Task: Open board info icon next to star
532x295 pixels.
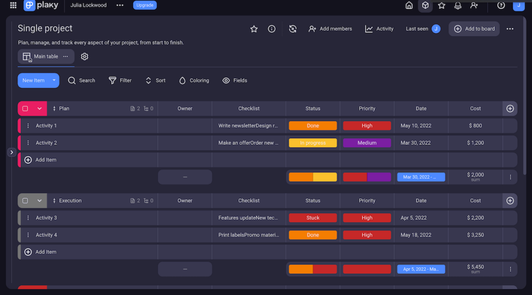Action: [x=272, y=29]
